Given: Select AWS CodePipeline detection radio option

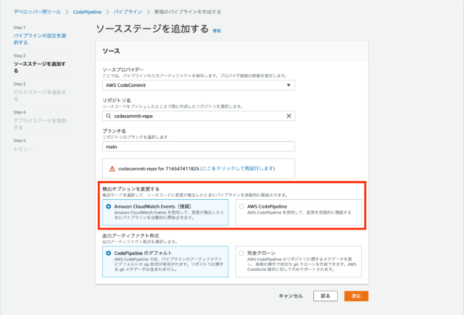Looking at the screenshot, I should point(242,206).
